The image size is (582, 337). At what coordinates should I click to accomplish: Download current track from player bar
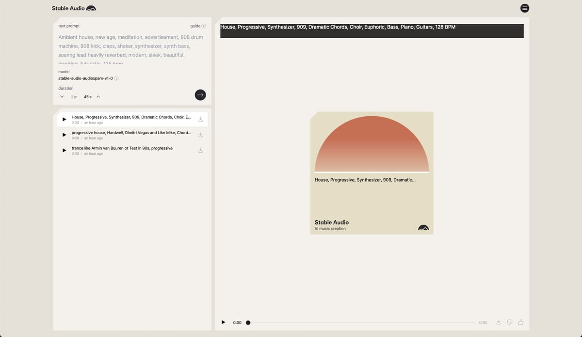pos(498,322)
